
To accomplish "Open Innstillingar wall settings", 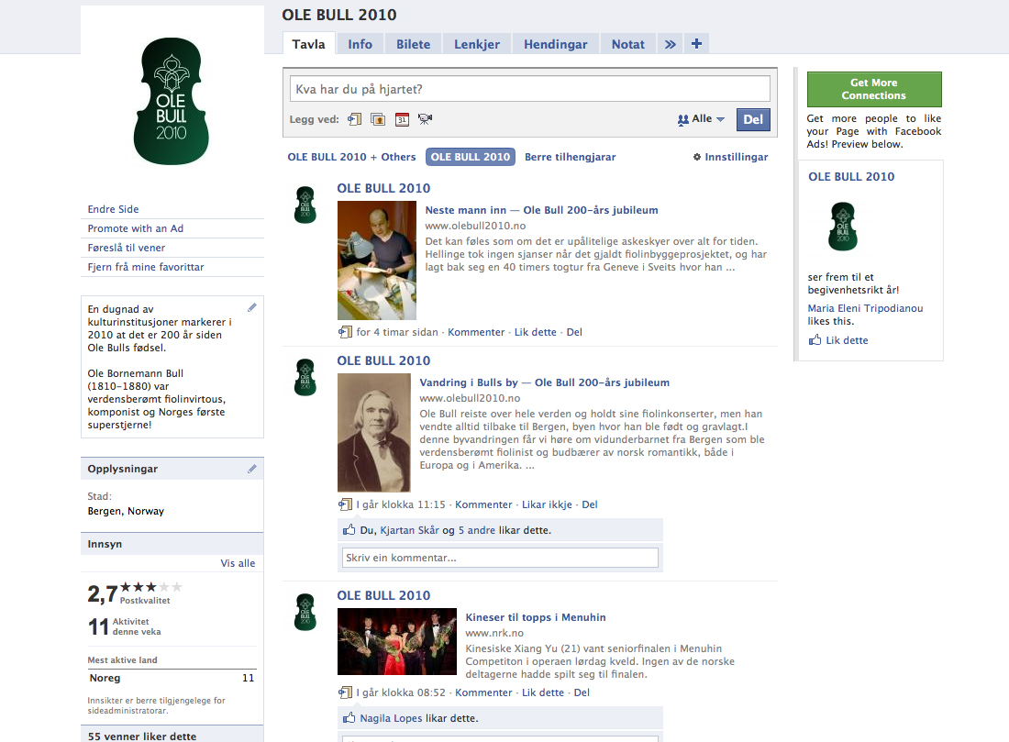I will click(730, 157).
